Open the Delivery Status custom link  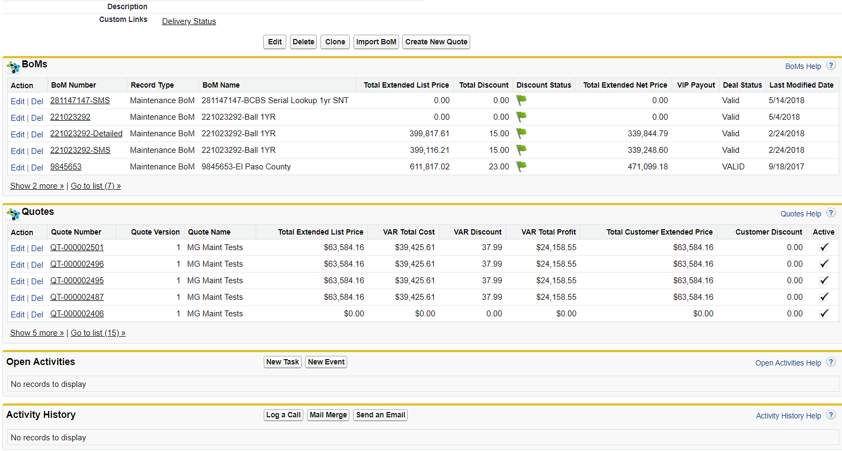coord(189,21)
